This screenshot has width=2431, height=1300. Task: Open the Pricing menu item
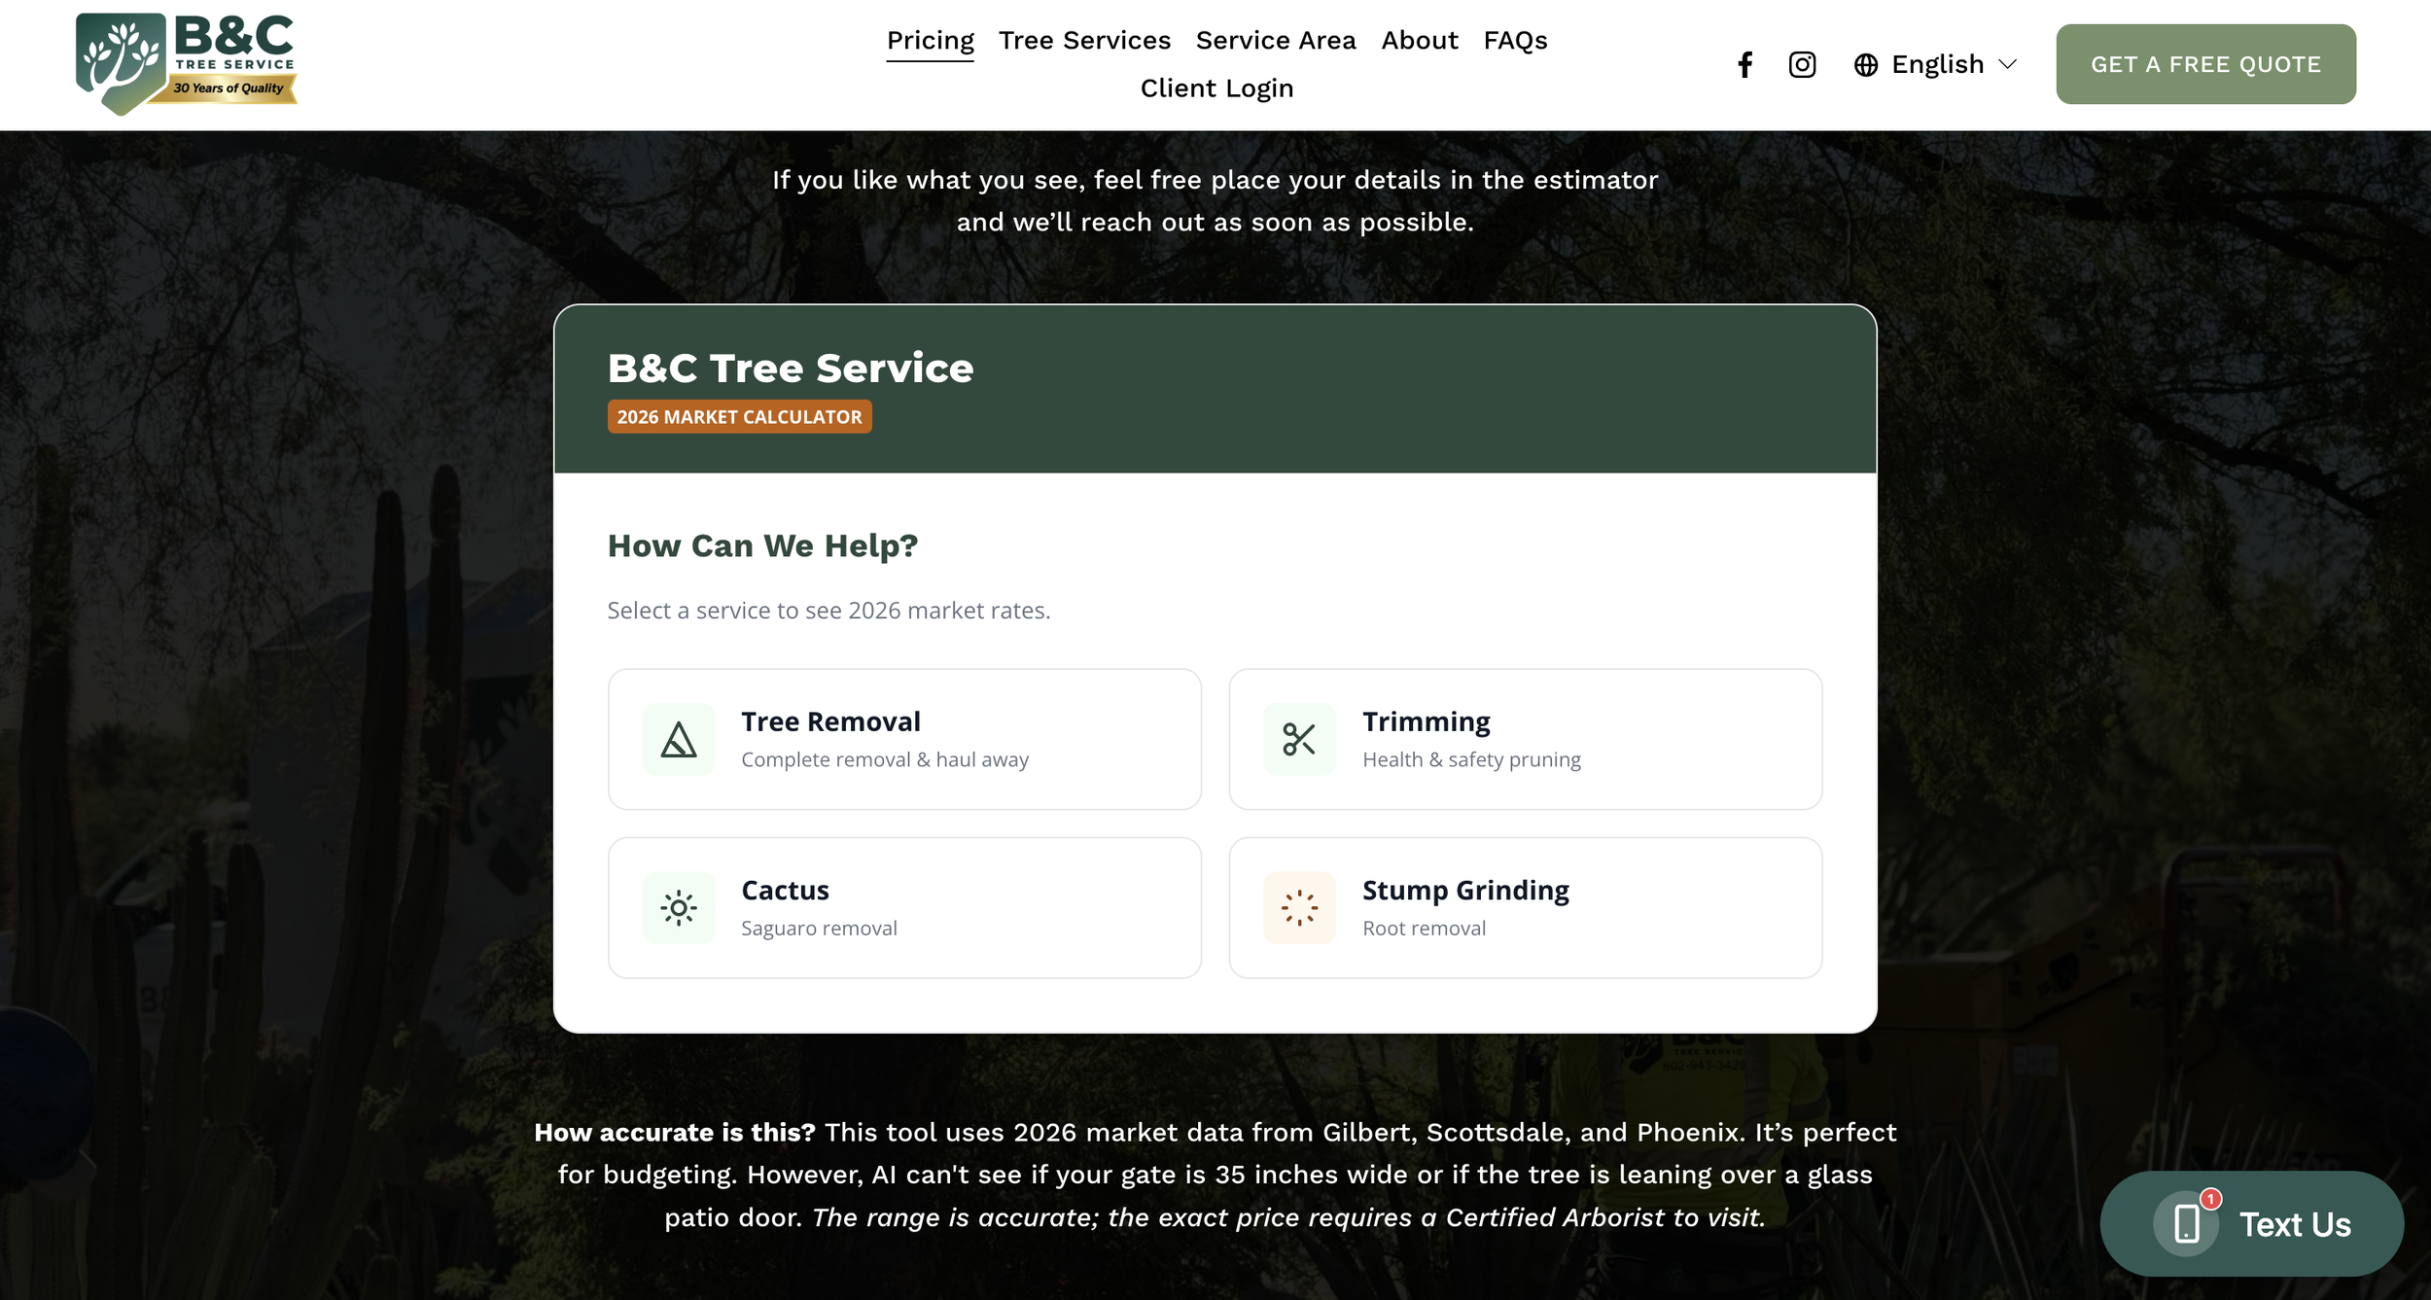click(x=930, y=41)
